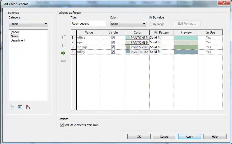Viewport: 232px width, 144px height.
Task: Click the Cancel button
Action: [x=164, y=136]
